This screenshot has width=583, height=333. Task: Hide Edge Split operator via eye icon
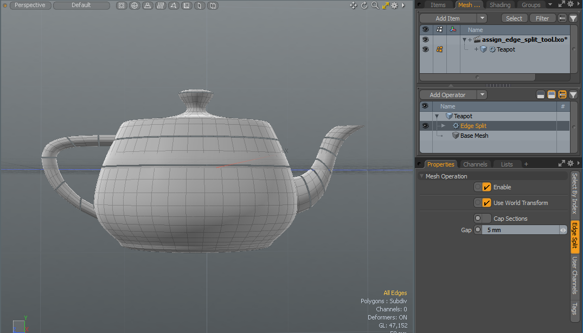pyautogui.click(x=425, y=126)
